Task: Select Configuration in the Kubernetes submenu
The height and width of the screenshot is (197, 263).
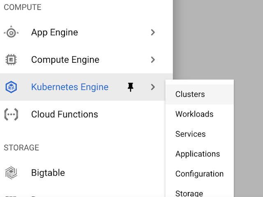Action: pos(199,174)
